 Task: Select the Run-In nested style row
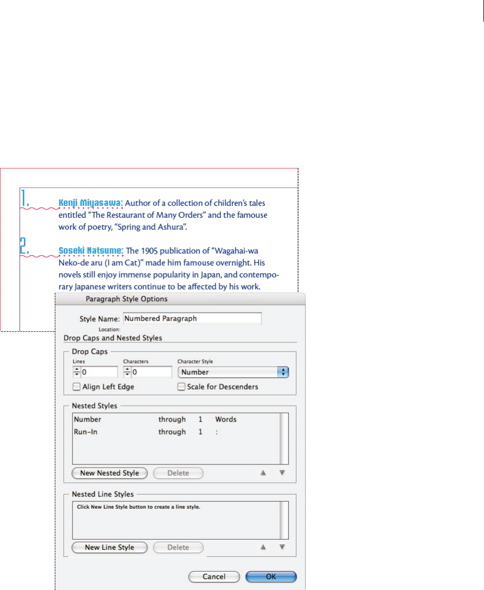(176, 432)
